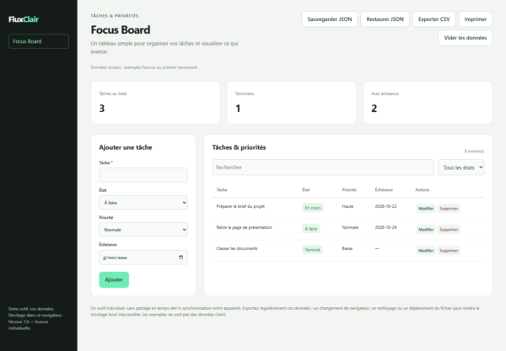Click the En cours status badge
This screenshot has width=506, height=351.
click(x=313, y=208)
